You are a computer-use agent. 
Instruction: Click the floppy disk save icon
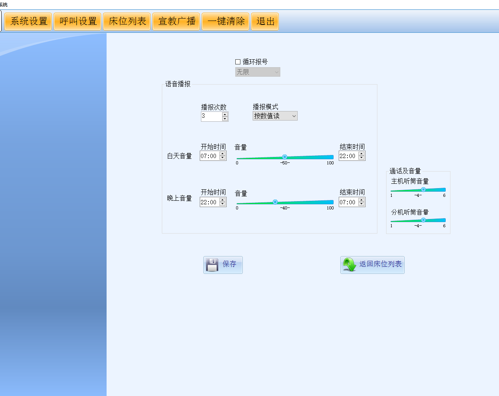(212, 265)
